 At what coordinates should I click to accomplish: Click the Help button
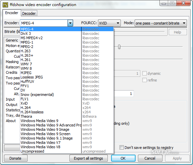178,32
